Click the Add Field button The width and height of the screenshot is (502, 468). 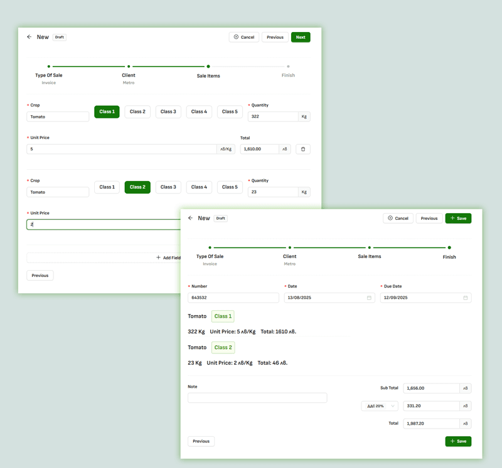[x=169, y=257]
